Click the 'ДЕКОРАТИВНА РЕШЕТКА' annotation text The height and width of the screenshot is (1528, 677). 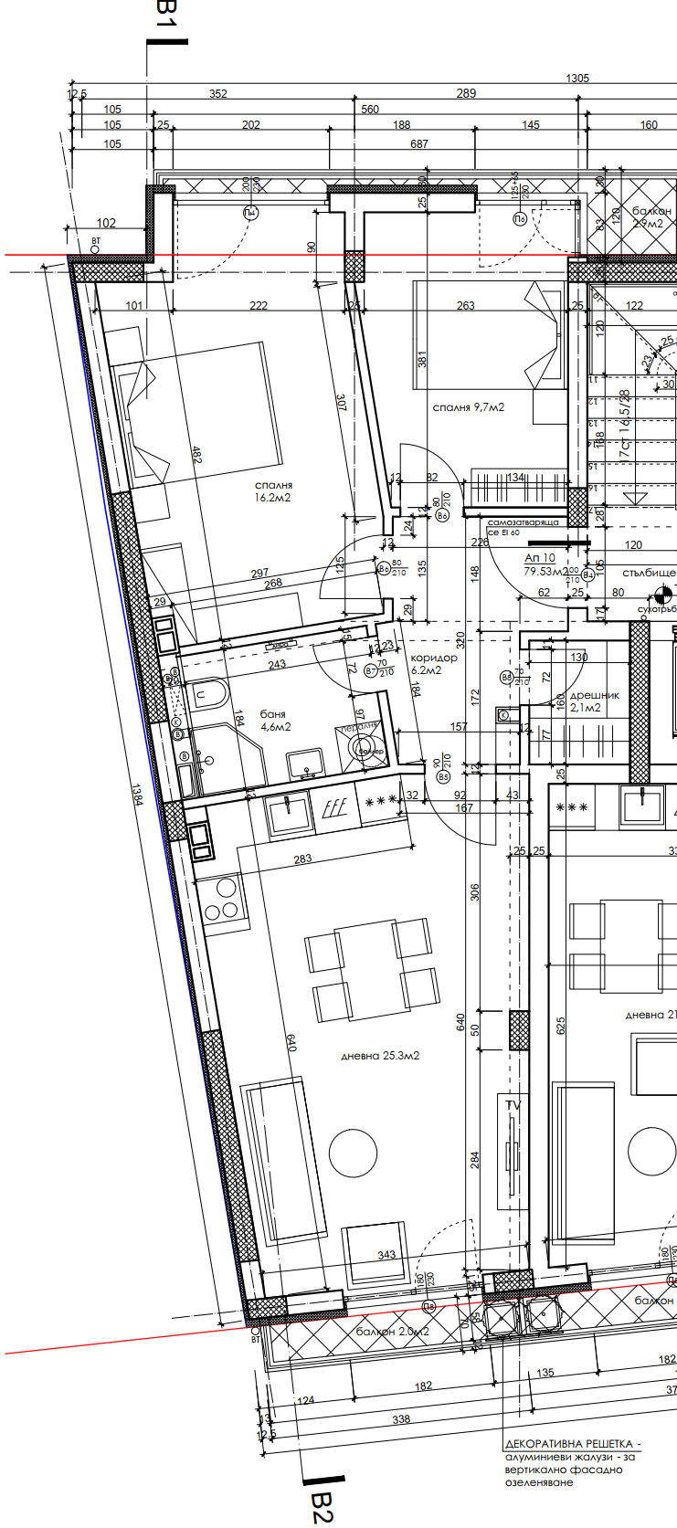(573, 1444)
